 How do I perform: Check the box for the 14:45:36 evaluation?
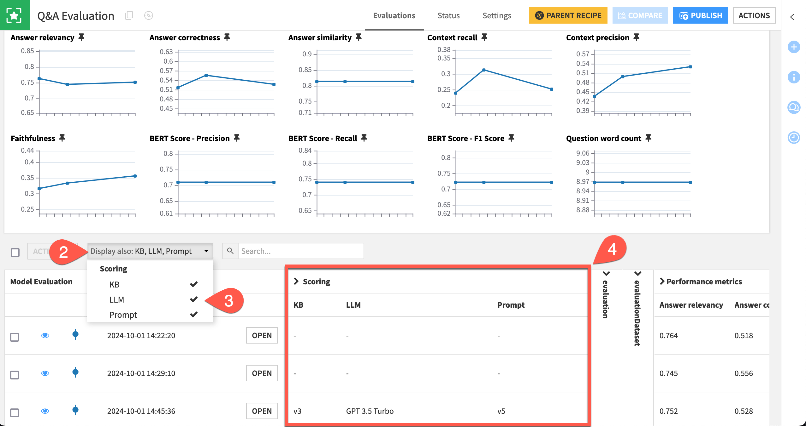point(15,413)
